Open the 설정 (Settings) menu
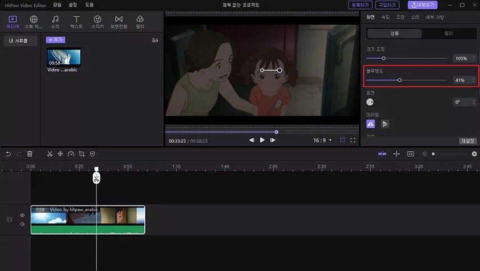This screenshot has height=271, width=480. [73, 5]
